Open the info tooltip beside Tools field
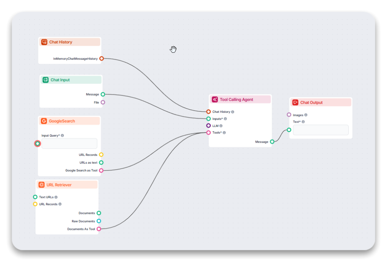This screenshot has height=262, width=387. [x=225, y=133]
